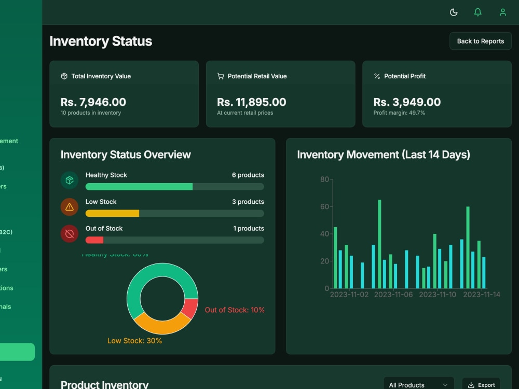Open notifications bell icon

pos(477,12)
